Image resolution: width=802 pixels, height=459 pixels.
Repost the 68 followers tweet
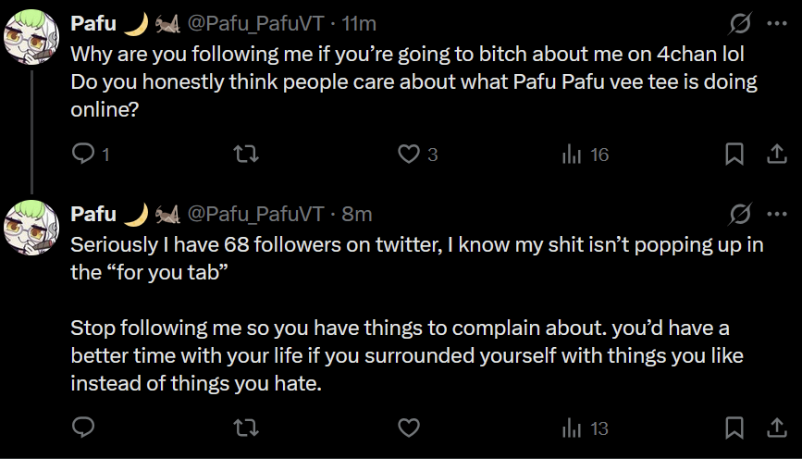pos(246,428)
